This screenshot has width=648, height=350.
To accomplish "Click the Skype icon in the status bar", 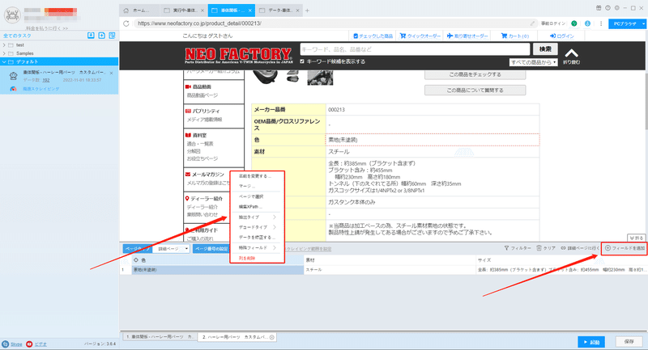I will coord(6,344).
